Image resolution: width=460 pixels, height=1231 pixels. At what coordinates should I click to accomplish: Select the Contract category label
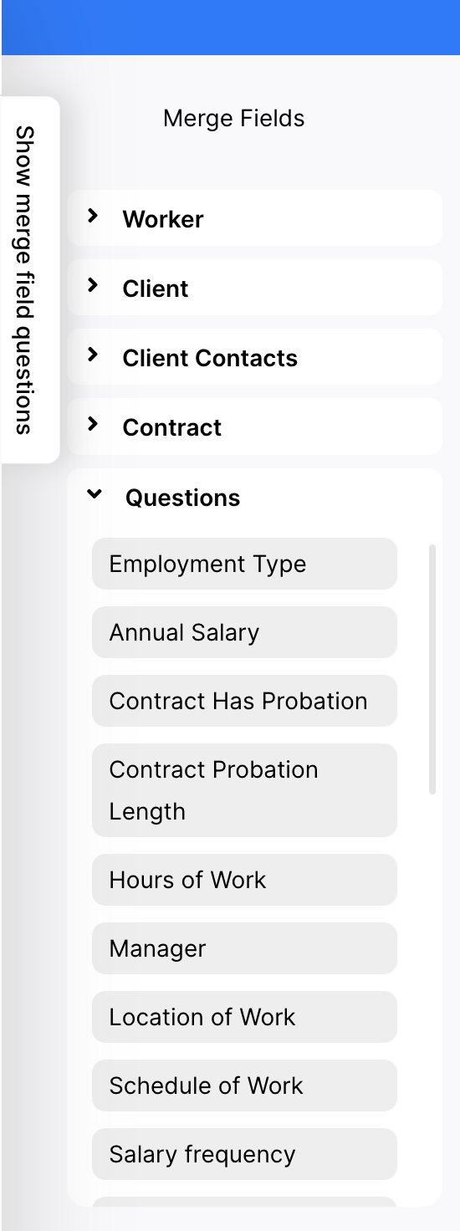coord(172,427)
